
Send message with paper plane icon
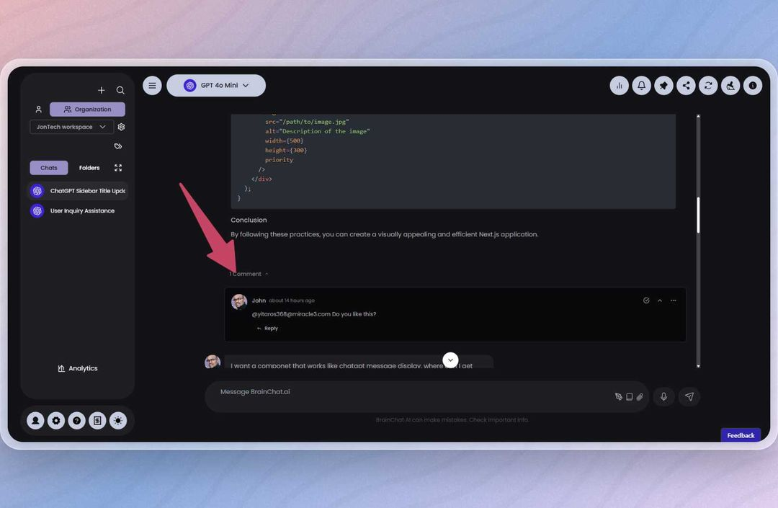click(689, 396)
